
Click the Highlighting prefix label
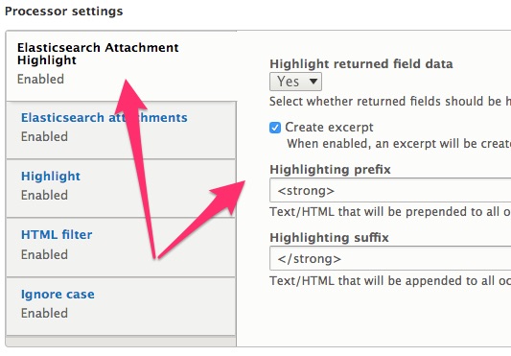click(x=330, y=170)
